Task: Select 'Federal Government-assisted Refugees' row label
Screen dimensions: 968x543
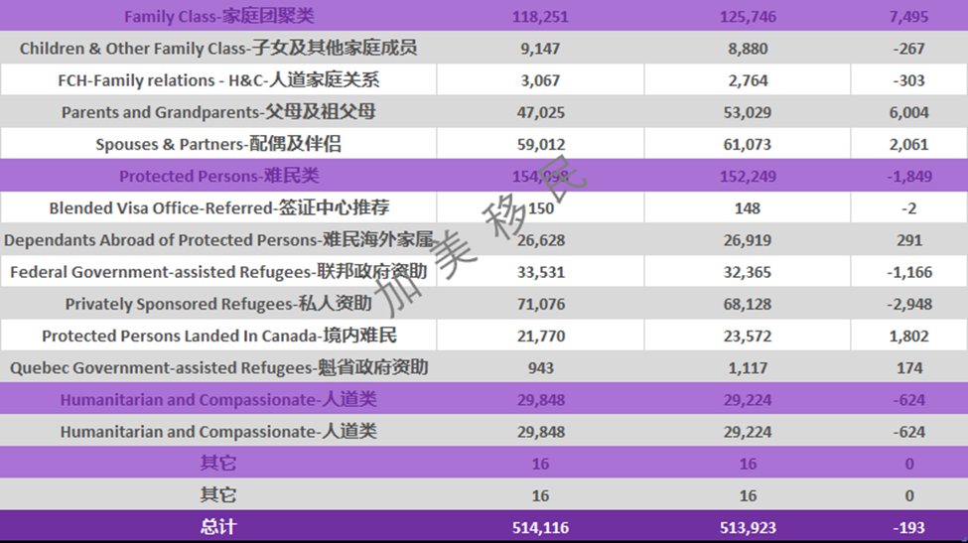Action: [218, 272]
